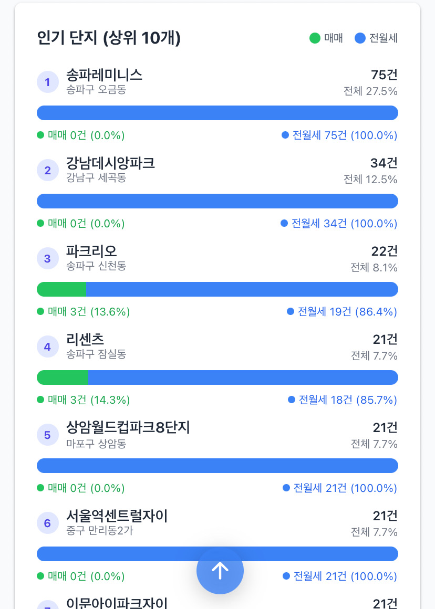Select the rank 6 badge for 서울역센트럴자이
The width and height of the screenshot is (435, 609).
pos(47,523)
